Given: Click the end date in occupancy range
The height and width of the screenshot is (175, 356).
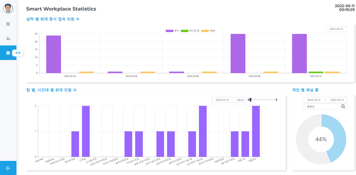Looking at the screenshot, I should coord(337,100).
